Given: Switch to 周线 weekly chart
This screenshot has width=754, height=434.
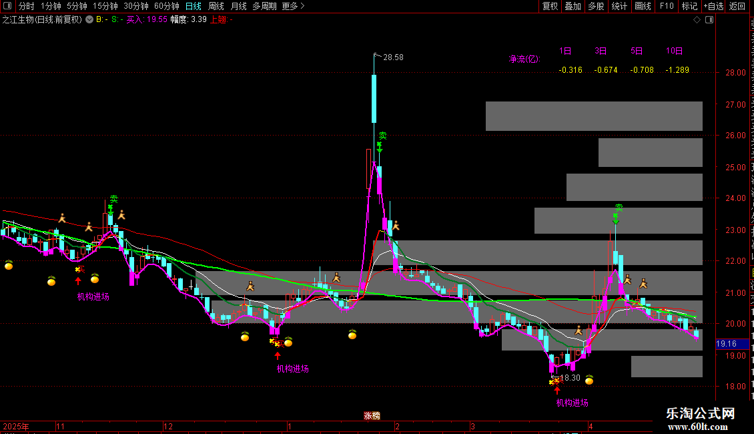Looking at the screenshot, I should (x=216, y=6).
